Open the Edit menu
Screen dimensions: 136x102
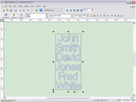click(x=10, y=6)
